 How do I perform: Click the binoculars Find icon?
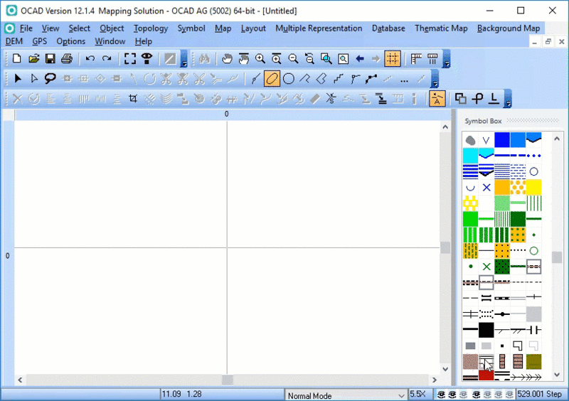(x=204, y=58)
